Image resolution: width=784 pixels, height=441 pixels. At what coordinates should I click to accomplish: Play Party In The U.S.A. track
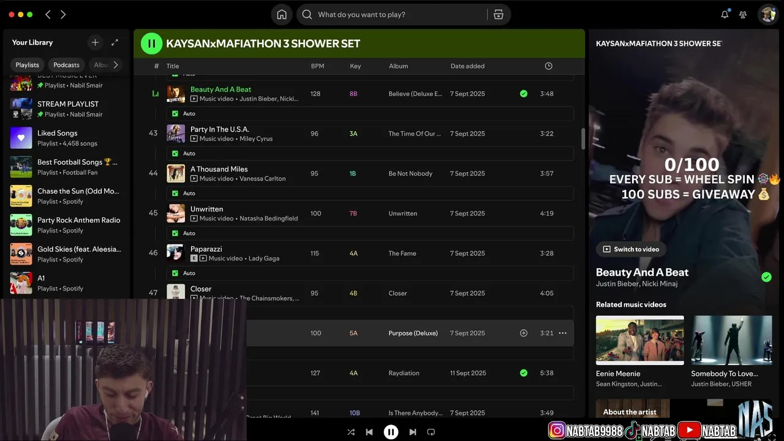(219, 129)
